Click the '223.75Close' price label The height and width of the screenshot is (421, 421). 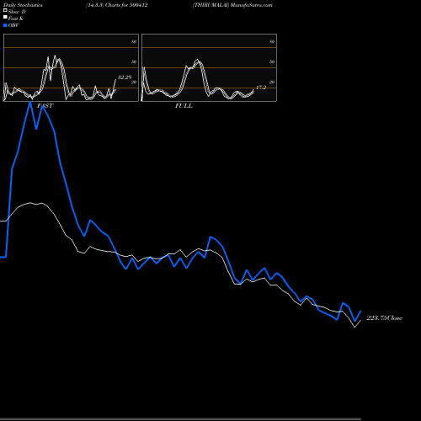pyautogui.click(x=385, y=318)
